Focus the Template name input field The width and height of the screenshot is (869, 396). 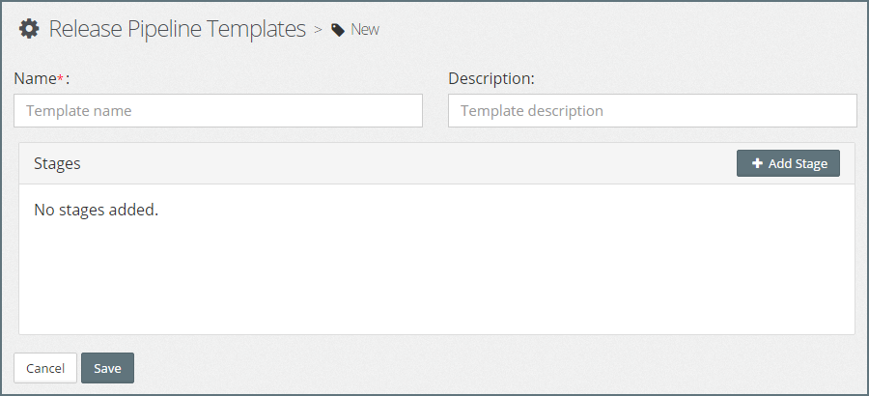[x=218, y=111]
